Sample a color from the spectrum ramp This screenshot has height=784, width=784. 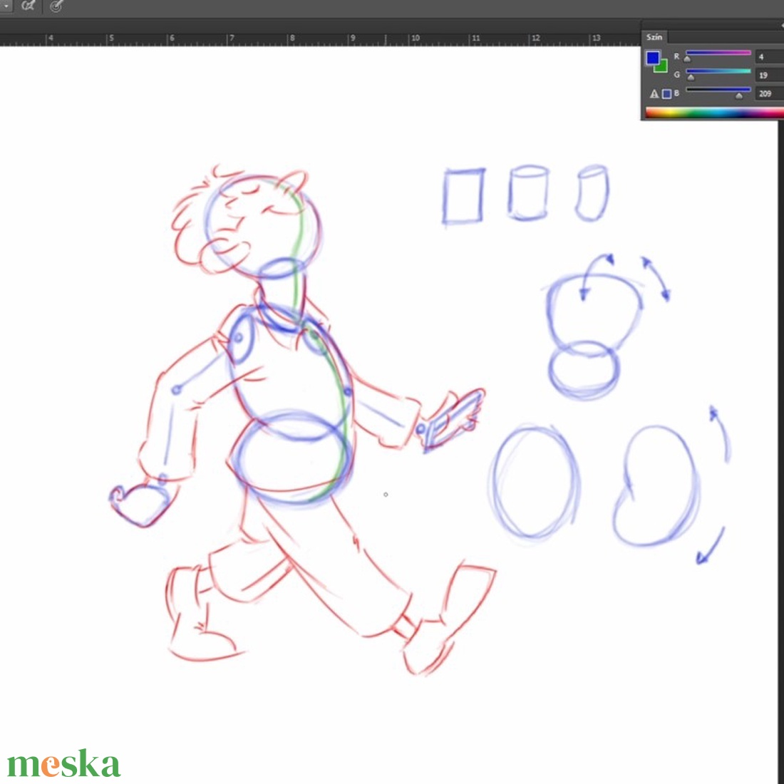(x=714, y=113)
